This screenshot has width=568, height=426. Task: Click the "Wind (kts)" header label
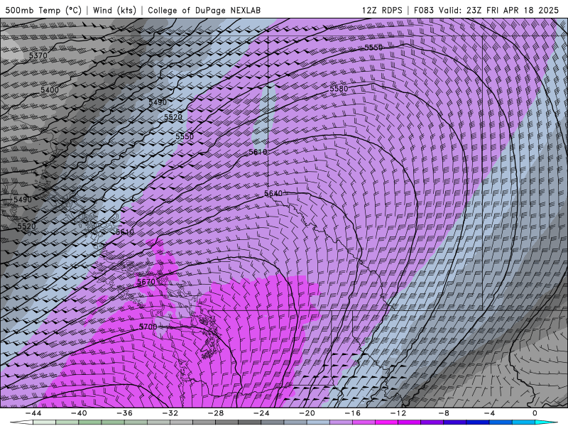(x=114, y=10)
